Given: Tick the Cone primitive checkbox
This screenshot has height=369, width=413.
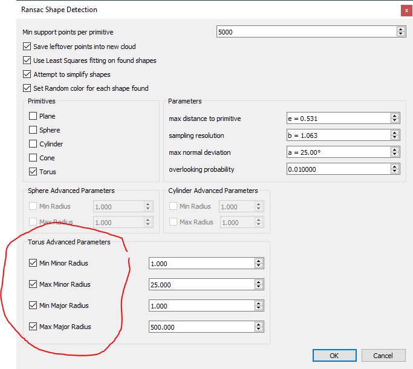Looking at the screenshot, I should [x=33, y=158].
